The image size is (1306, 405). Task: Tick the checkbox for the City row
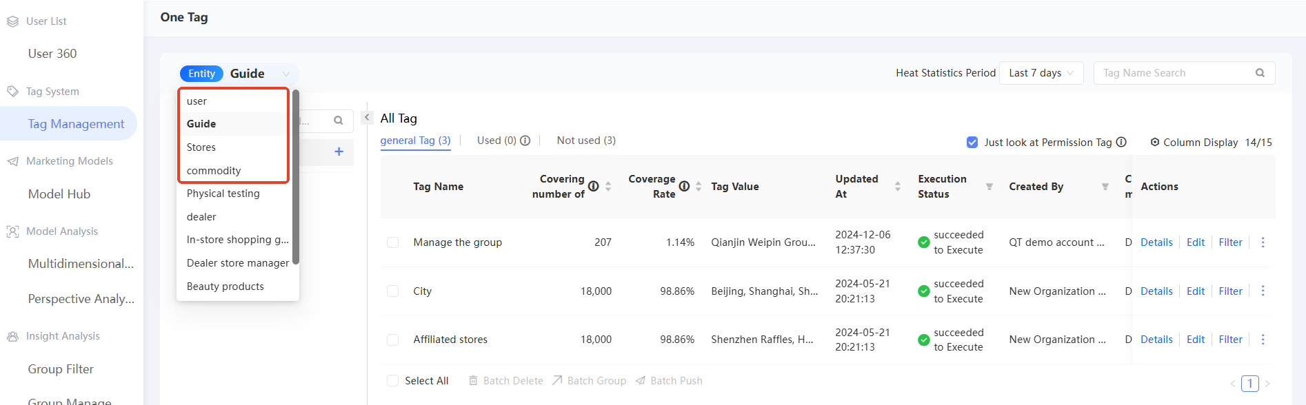point(393,291)
